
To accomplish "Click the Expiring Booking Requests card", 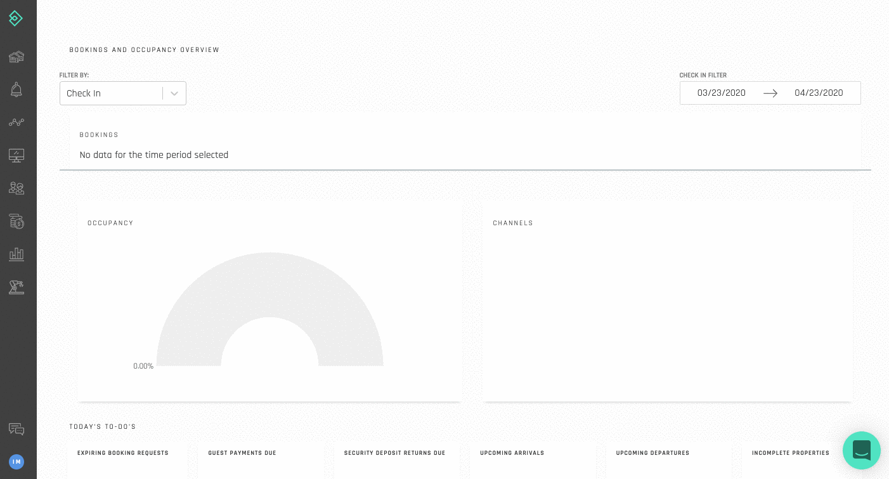I will pyautogui.click(x=127, y=461).
